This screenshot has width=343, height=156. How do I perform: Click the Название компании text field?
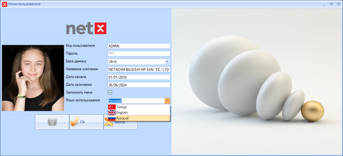[x=138, y=69]
